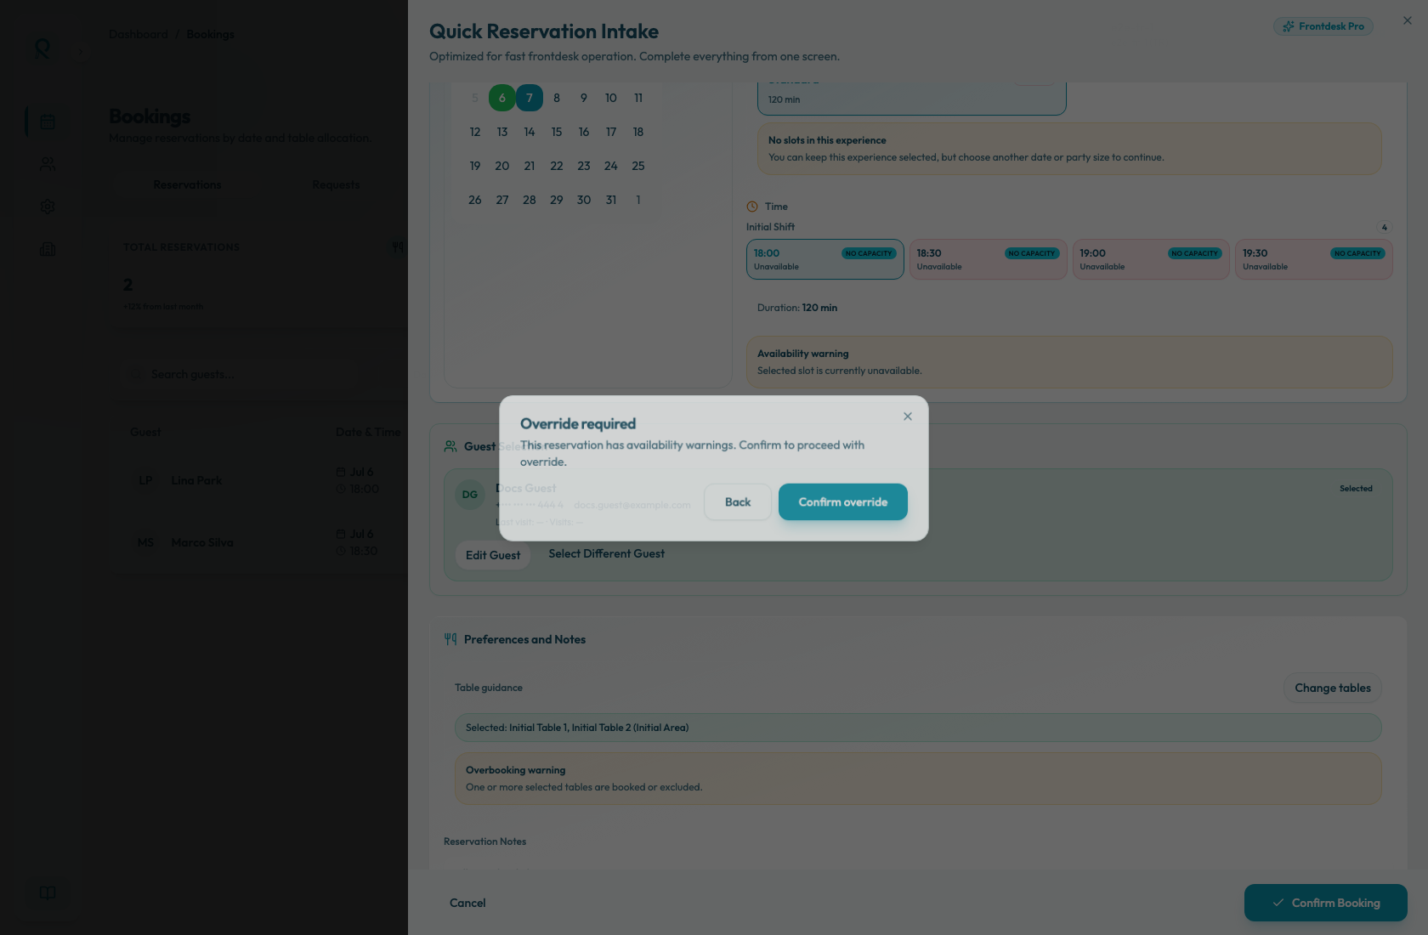Select July 6 on the calendar
This screenshot has height=935, width=1428.
pos(502,98)
